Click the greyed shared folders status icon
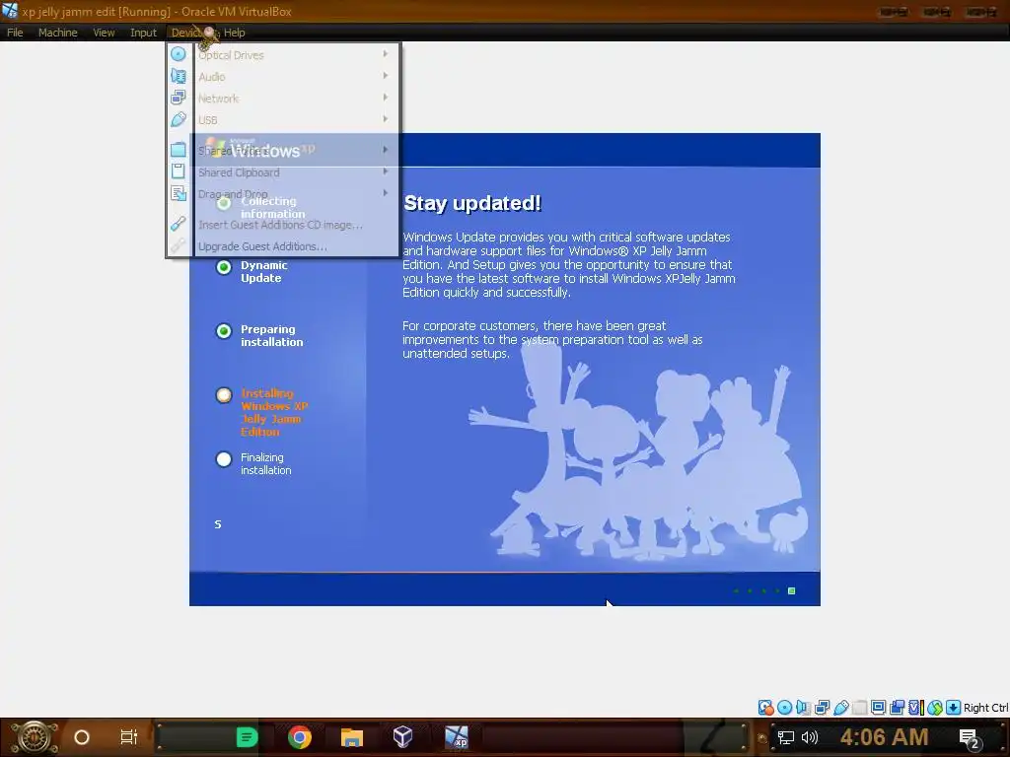The image size is (1010, 757). click(x=859, y=708)
